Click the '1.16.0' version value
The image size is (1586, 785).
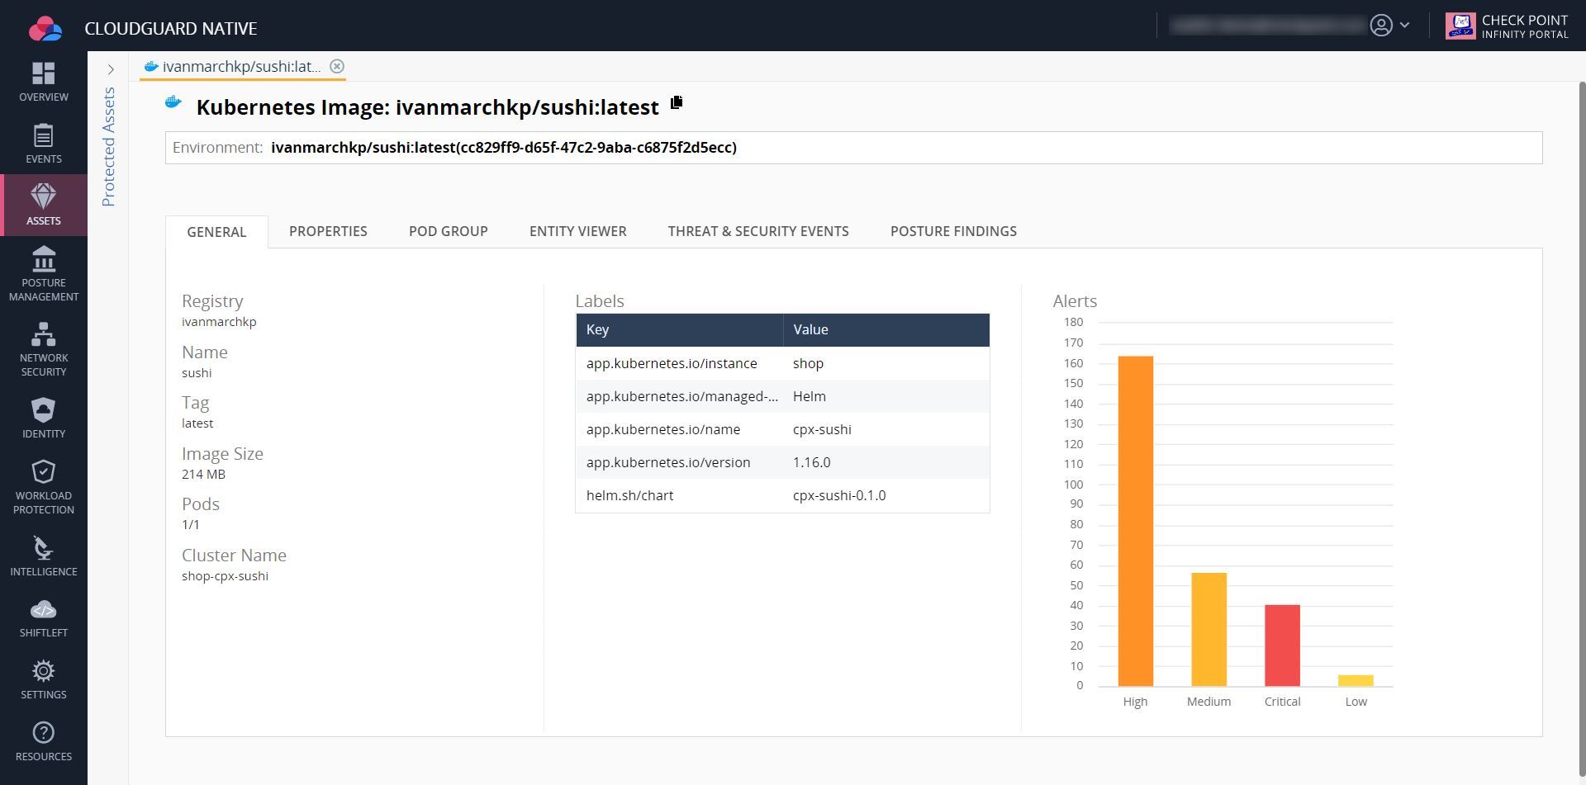812,462
